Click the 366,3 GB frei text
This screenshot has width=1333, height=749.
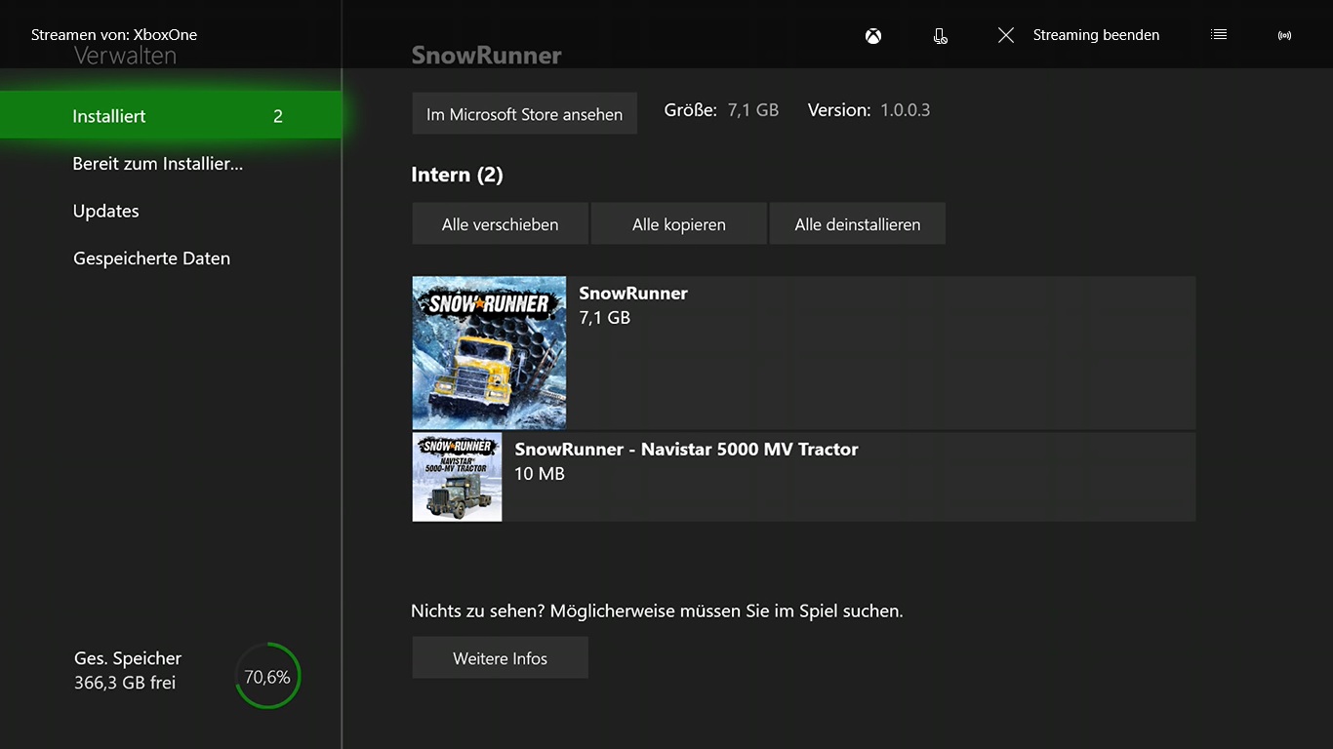coord(125,683)
